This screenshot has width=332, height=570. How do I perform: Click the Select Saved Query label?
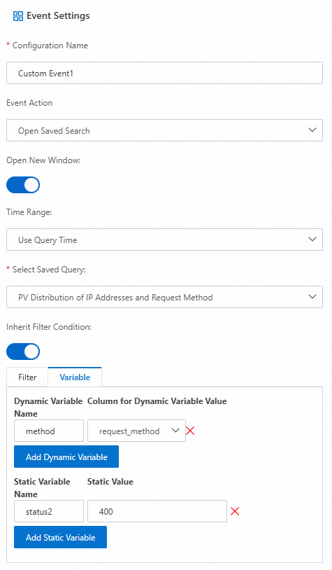tap(49, 270)
